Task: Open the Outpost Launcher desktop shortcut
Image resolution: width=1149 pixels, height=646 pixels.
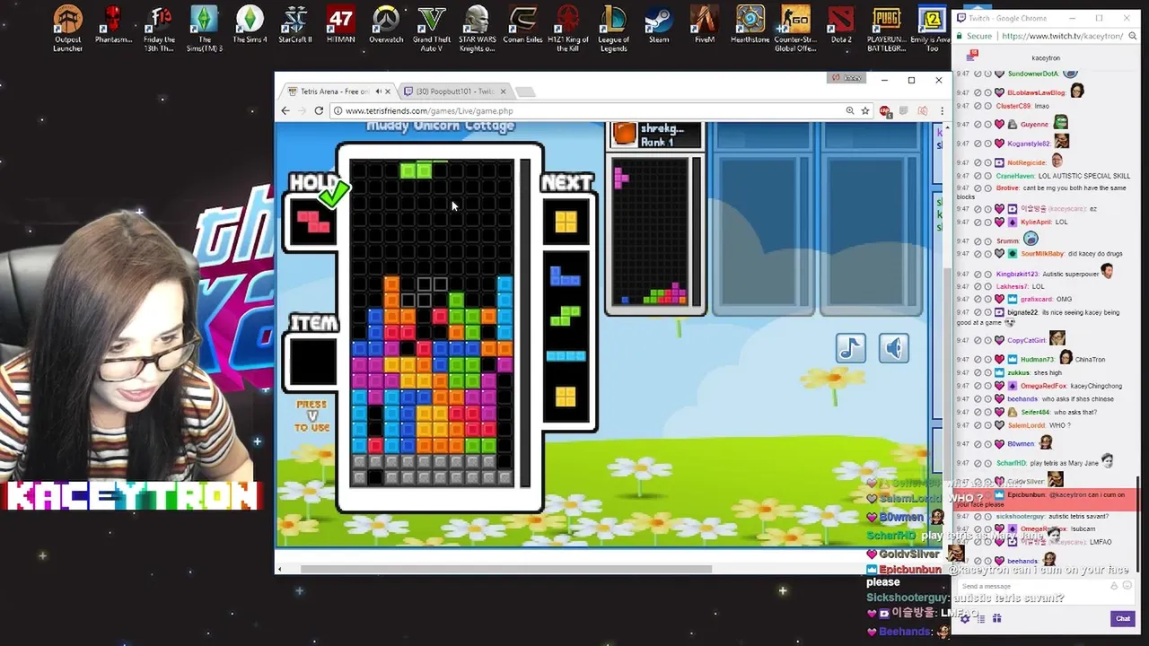Action: click(x=68, y=29)
